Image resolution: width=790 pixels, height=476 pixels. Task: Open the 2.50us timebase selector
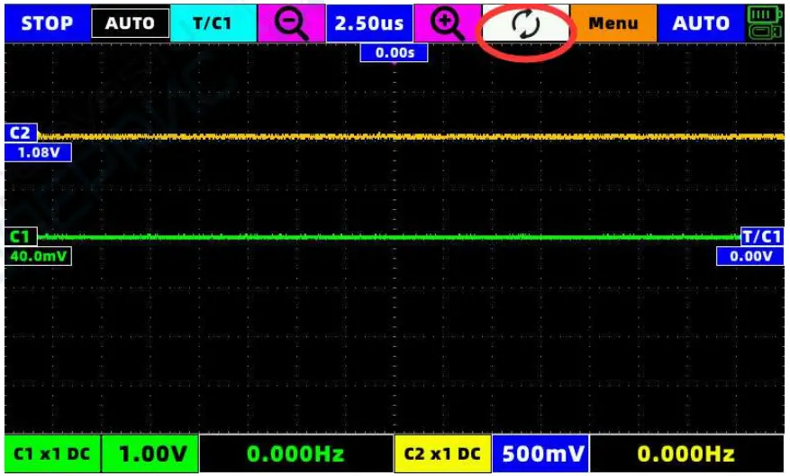(369, 23)
